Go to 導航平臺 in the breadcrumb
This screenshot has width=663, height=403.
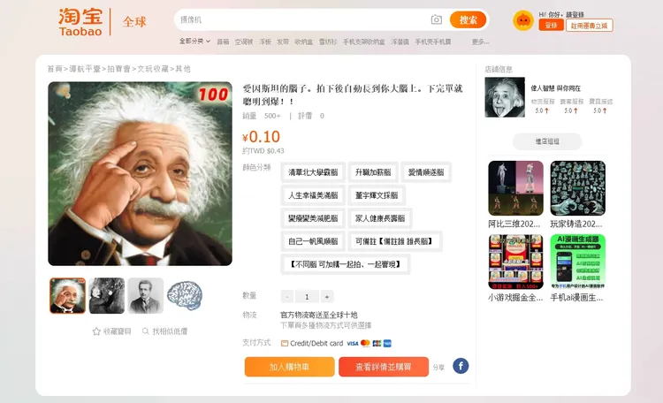[85, 69]
